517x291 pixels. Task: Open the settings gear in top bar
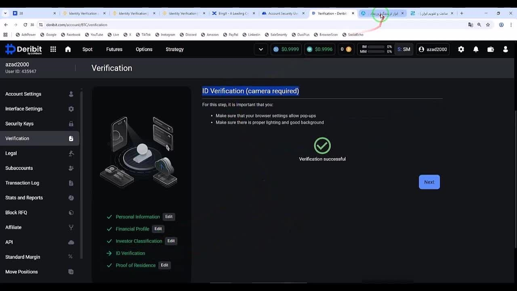point(461,49)
